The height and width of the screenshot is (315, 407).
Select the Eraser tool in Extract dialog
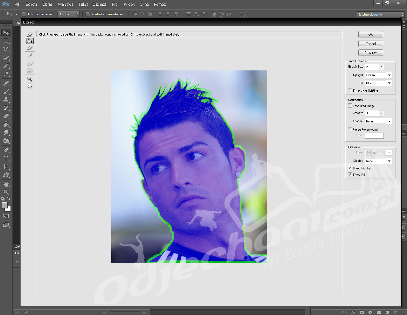30,48
